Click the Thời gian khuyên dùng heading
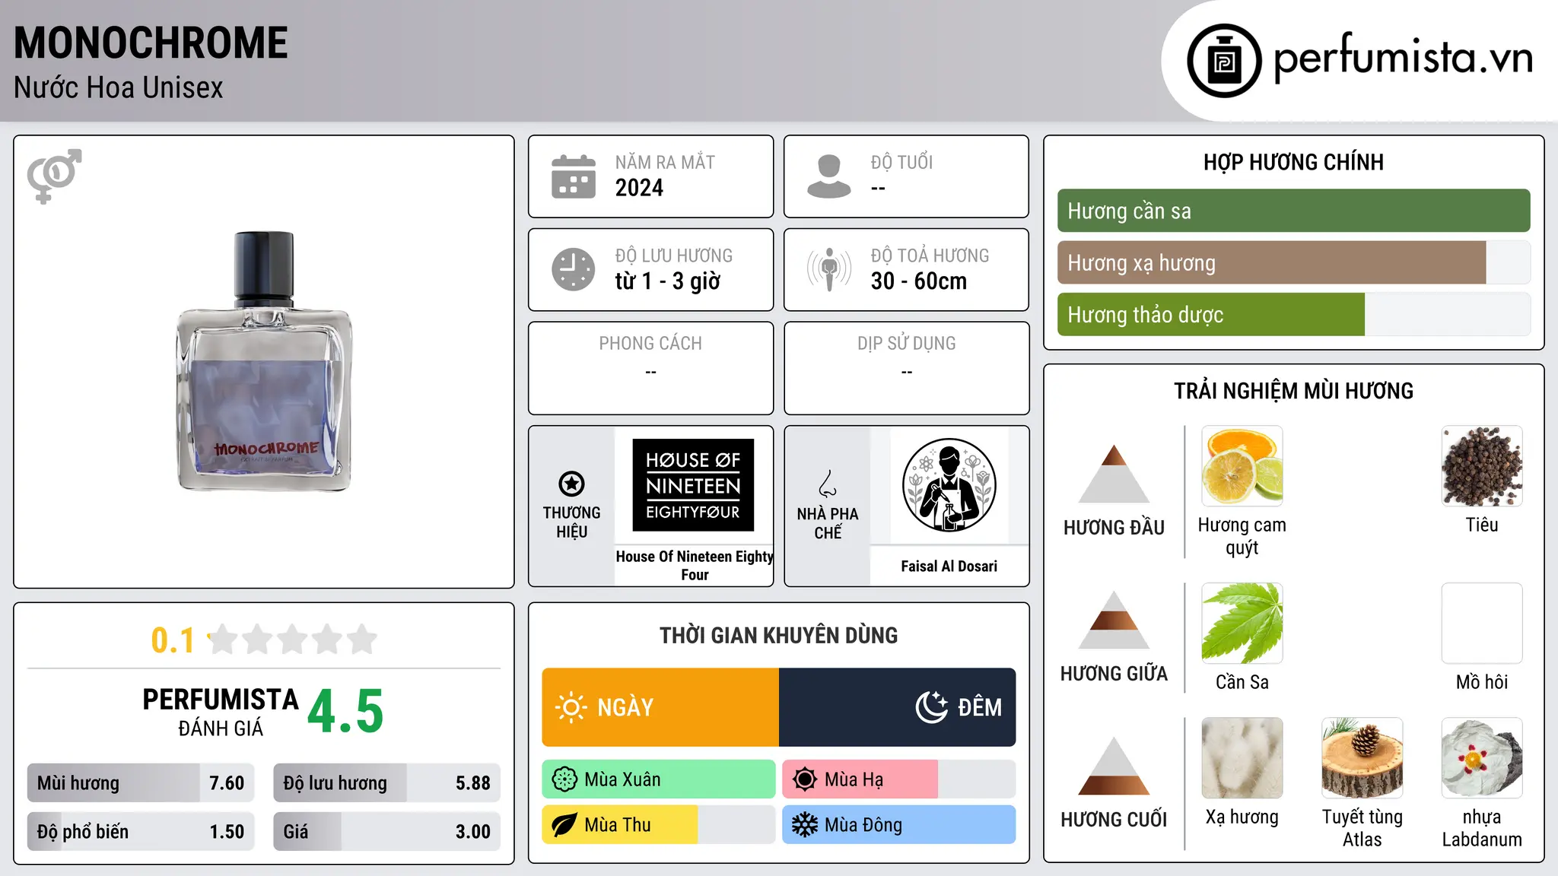This screenshot has width=1558, height=876. pos(779,636)
